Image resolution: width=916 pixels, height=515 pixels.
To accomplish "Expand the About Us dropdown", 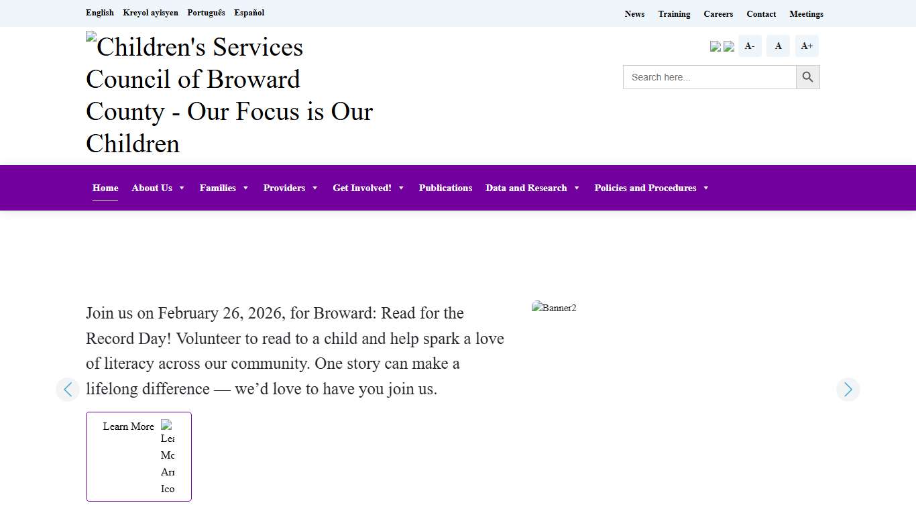I will pos(152,188).
